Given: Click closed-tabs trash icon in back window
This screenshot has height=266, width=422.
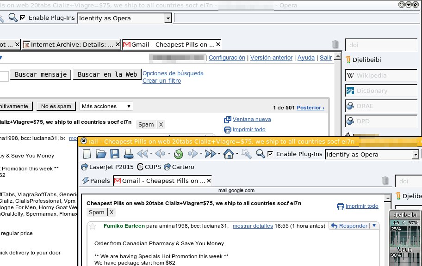Looking at the screenshot, I should click(335, 44).
